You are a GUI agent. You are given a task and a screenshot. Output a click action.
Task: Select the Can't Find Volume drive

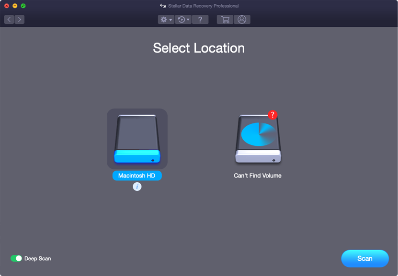click(258, 139)
